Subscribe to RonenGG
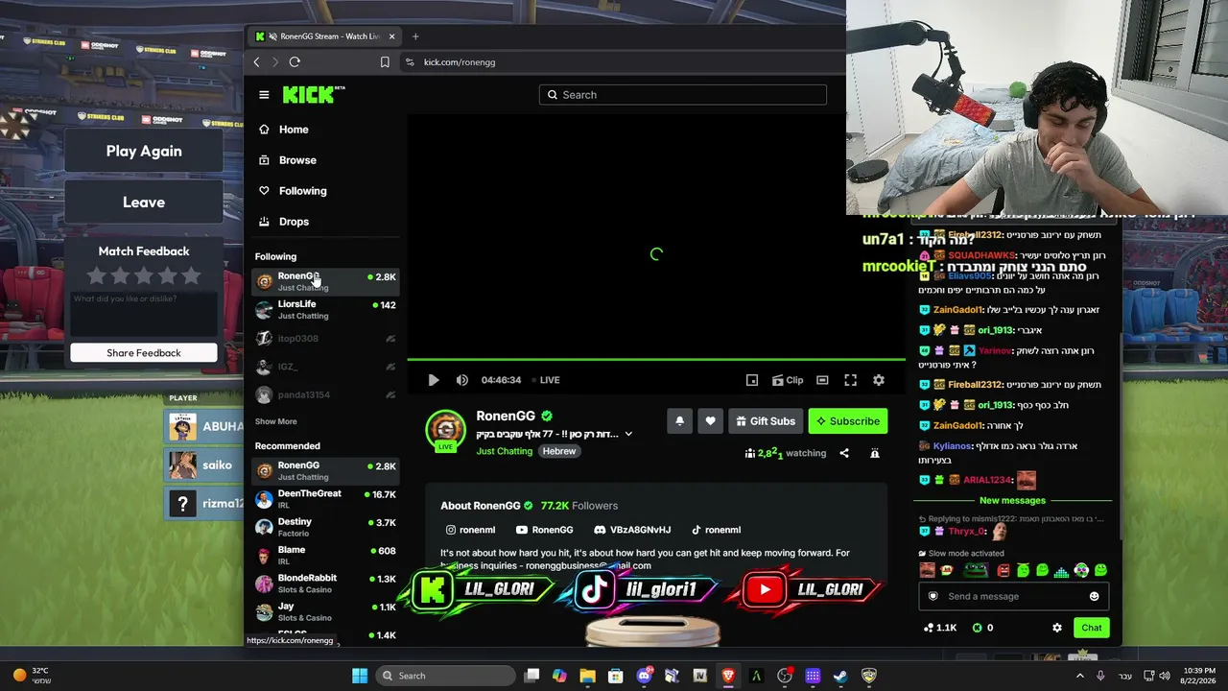This screenshot has height=691, width=1228. (848, 421)
